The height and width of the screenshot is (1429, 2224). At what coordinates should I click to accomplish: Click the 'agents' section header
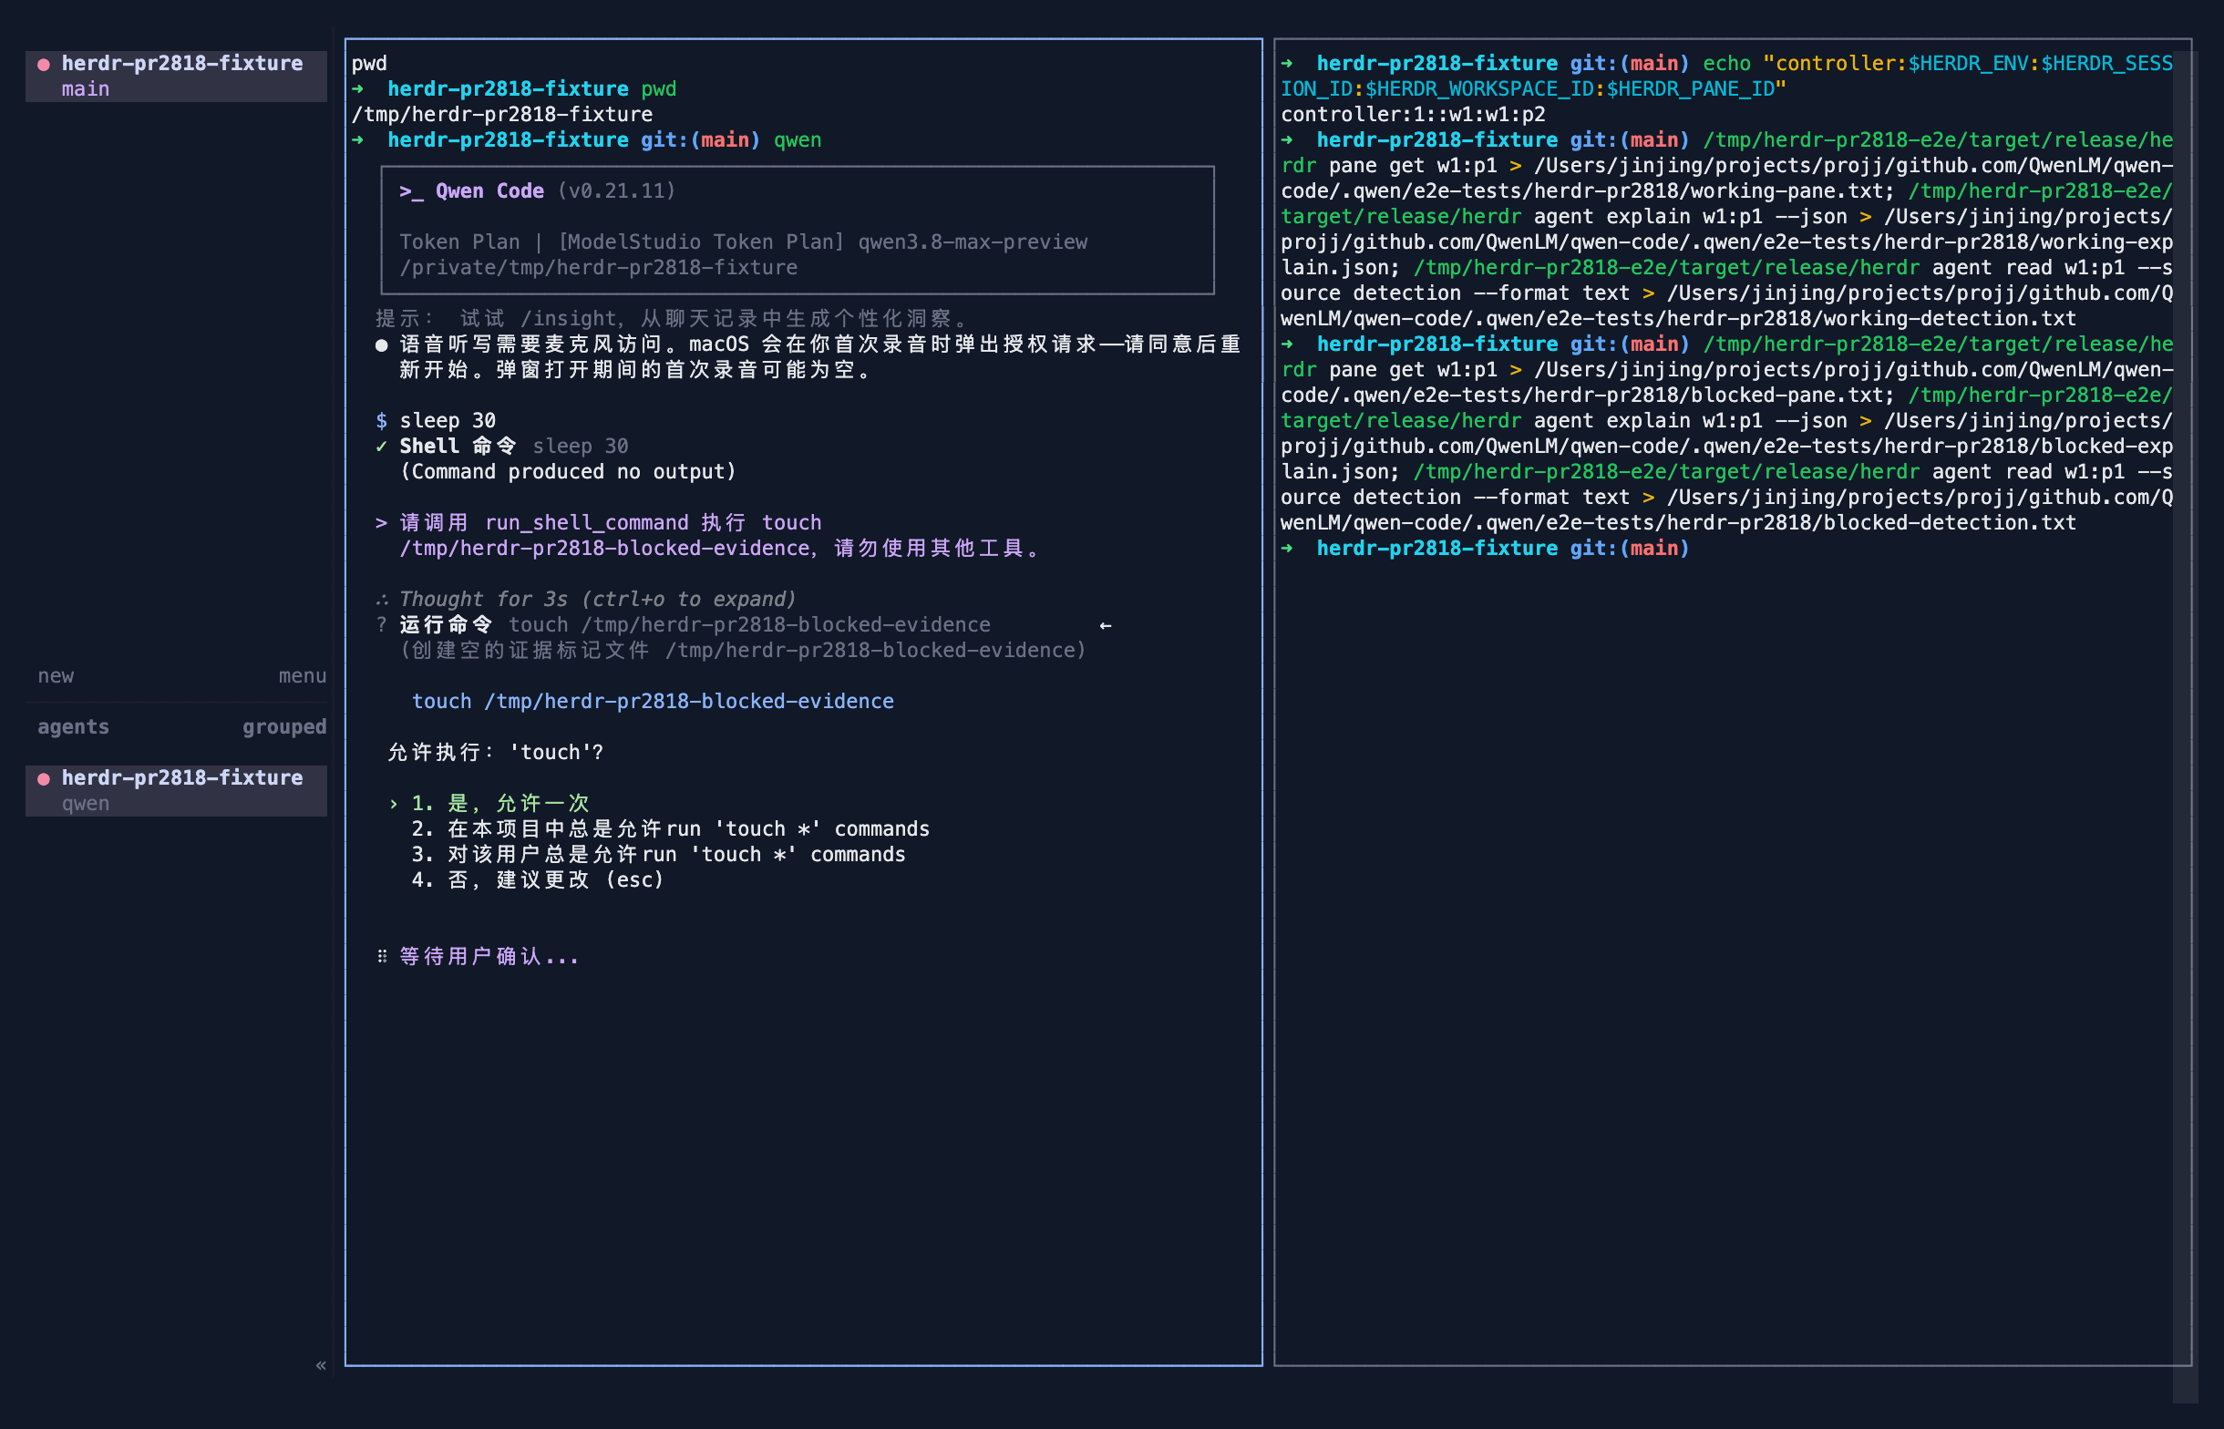pos(73,726)
